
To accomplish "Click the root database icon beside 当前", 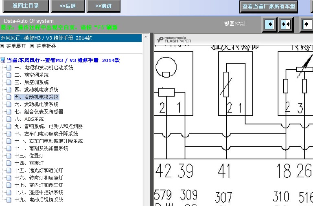I will (3, 60).
